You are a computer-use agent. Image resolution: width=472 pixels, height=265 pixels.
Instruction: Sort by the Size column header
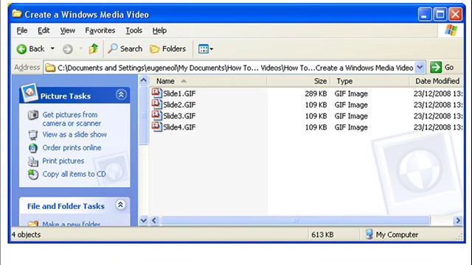point(299,81)
